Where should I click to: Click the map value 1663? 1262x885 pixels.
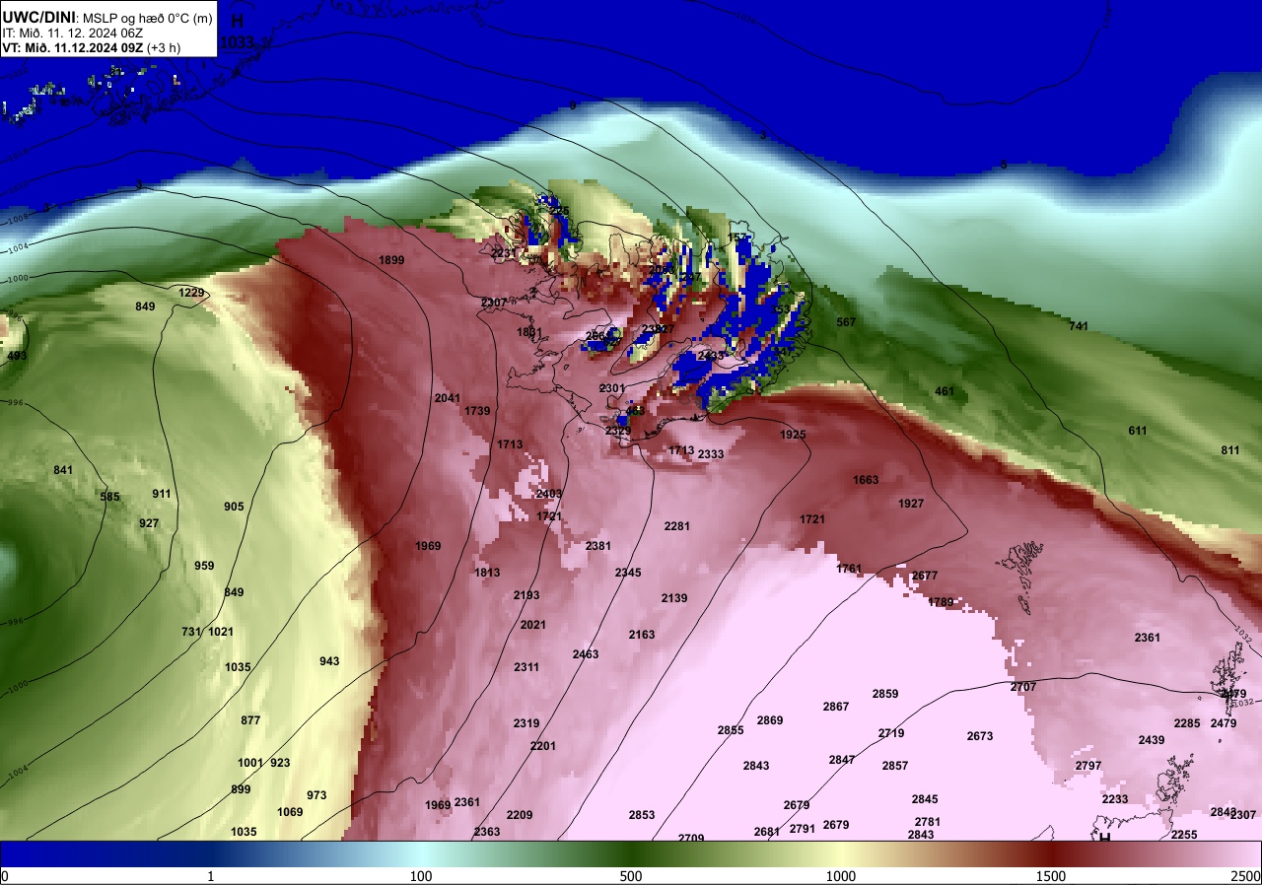coord(866,480)
